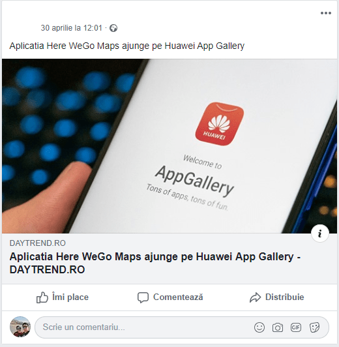339x347 pixels.
Task: Open the post timestamp 30 aprilie la 12:01
Action: 72,28
